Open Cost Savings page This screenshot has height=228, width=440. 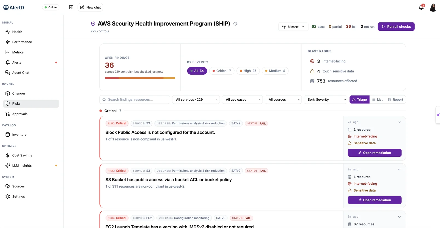(x=31, y=155)
